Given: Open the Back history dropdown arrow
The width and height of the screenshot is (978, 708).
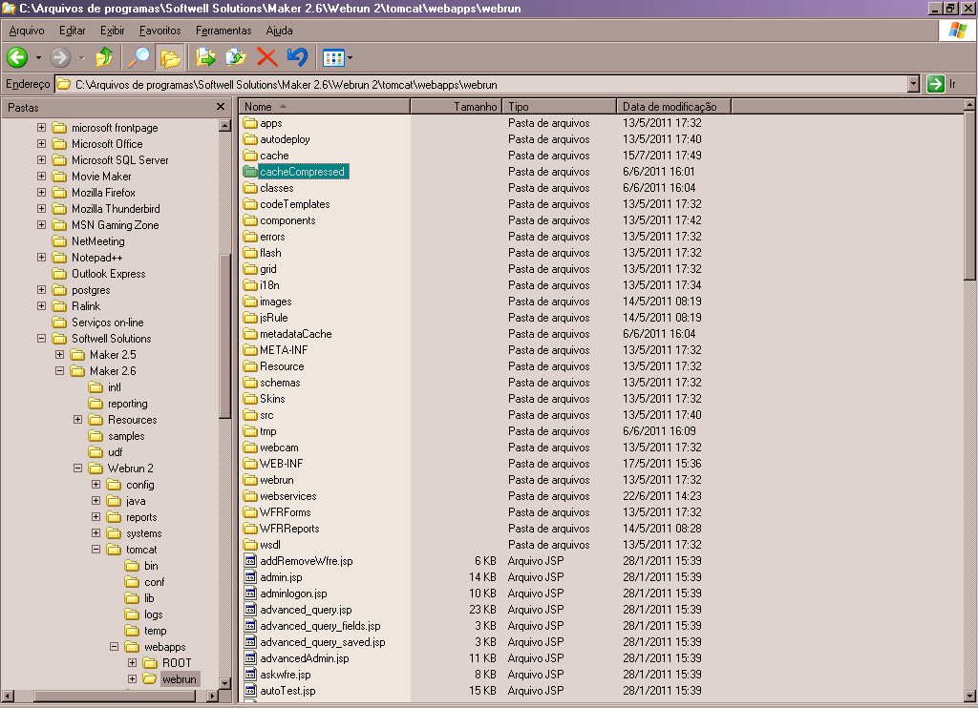Looking at the screenshot, I should click(38, 58).
